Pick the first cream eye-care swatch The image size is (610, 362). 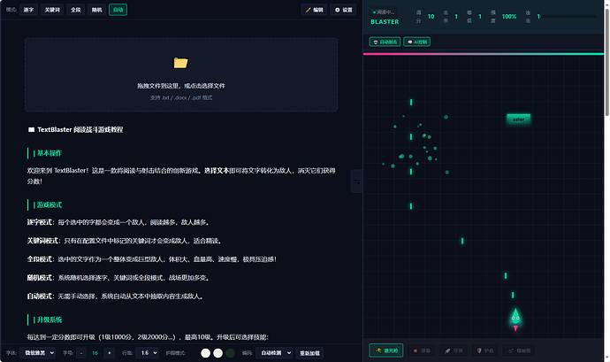[206, 353]
